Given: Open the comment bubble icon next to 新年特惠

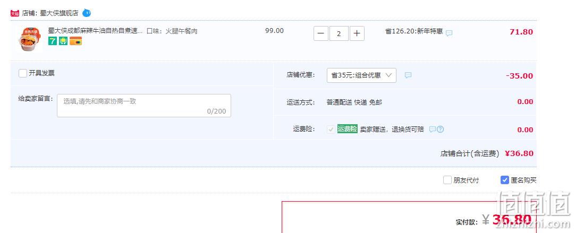Looking at the screenshot, I should pos(449,33).
